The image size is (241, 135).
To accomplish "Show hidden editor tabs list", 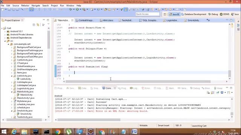I will click(208, 20).
